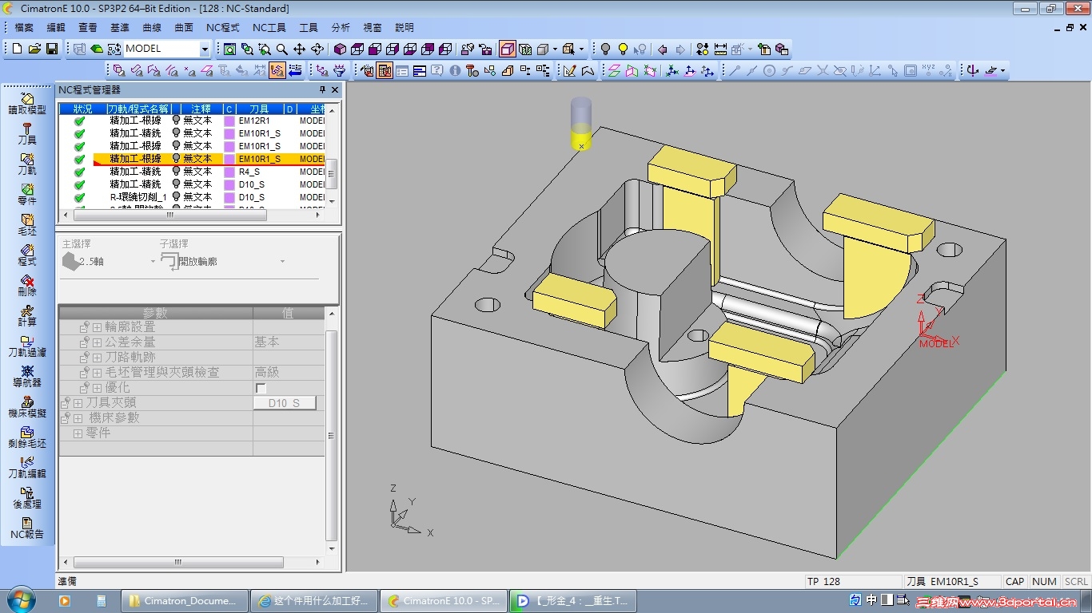
Task: Click the yellow light bulb show icon
Action: tap(623, 49)
